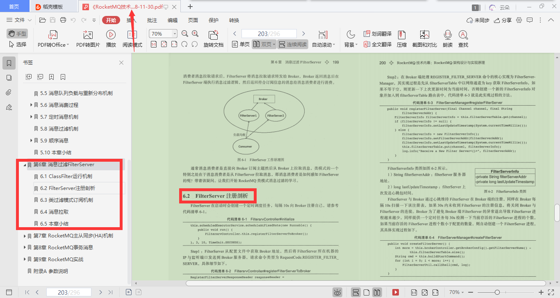Toggle 连续阅读 continuous reading
The height and width of the screenshot is (298, 560).
pos(293,44)
